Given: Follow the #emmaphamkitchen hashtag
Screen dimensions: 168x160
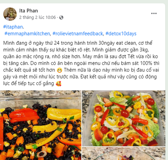Looking at the screenshot, I should (27, 34).
